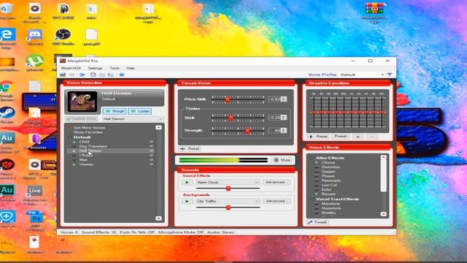Screen dimensions: 467x263
Task: Open the MorphVOX menu
Action: (x=71, y=68)
